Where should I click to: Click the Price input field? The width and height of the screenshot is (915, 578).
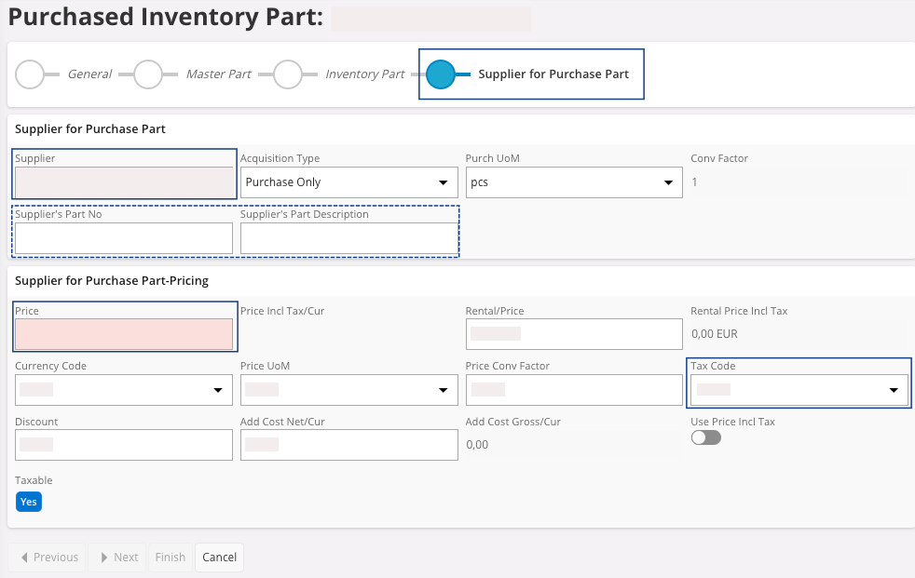(124, 334)
